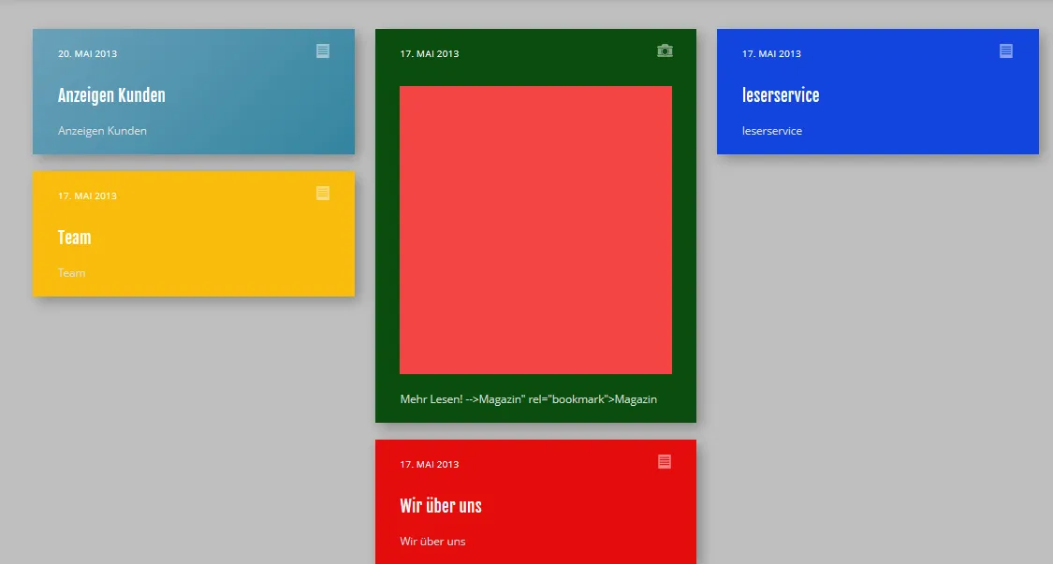Open the leserservice post title
Image resolution: width=1053 pixels, height=564 pixels.
pyautogui.click(x=781, y=95)
